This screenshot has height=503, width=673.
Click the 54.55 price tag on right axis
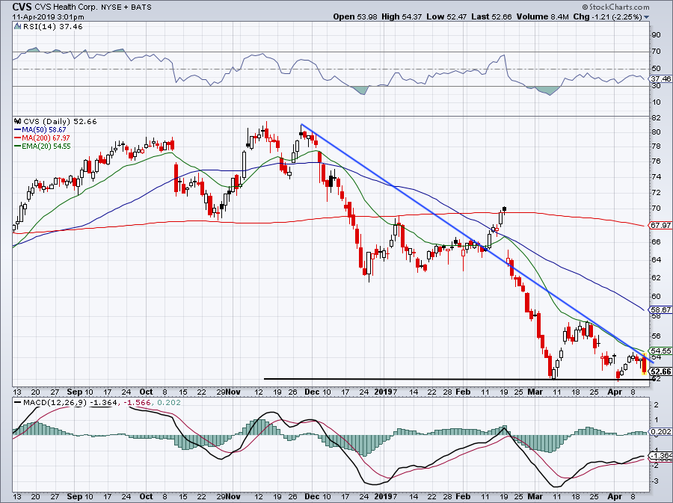click(x=660, y=351)
